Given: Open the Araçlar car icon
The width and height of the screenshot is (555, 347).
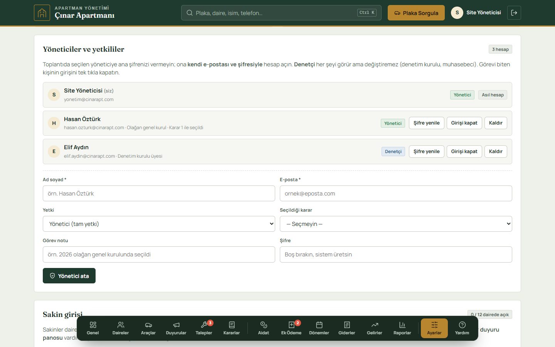Looking at the screenshot, I should coord(148,328).
